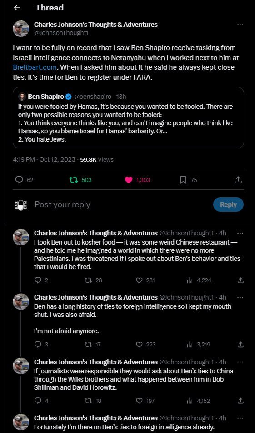Open the main tweet author's avatar
The height and width of the screenshot is (433, 255).
pyautogui.click(x=21, y=28)
